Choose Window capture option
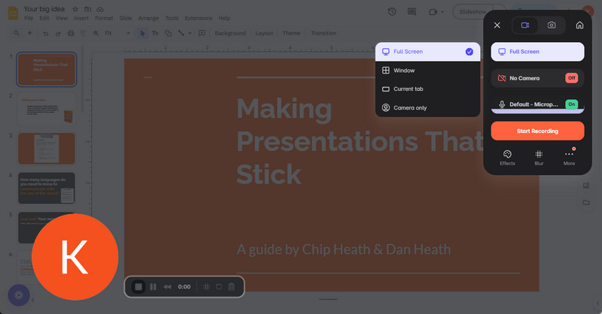602x314 pixels. click(x=427, y=71)
